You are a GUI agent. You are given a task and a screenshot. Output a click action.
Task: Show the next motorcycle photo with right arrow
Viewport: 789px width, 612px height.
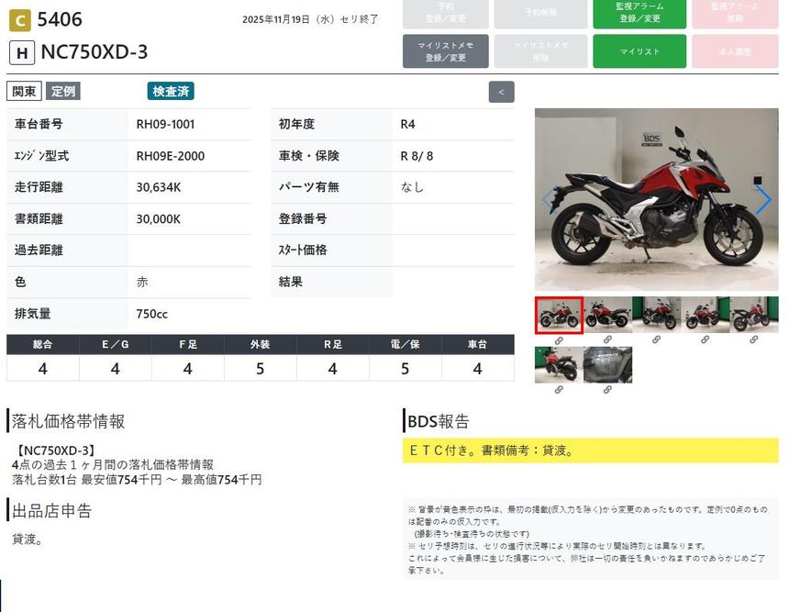(762, 200)
